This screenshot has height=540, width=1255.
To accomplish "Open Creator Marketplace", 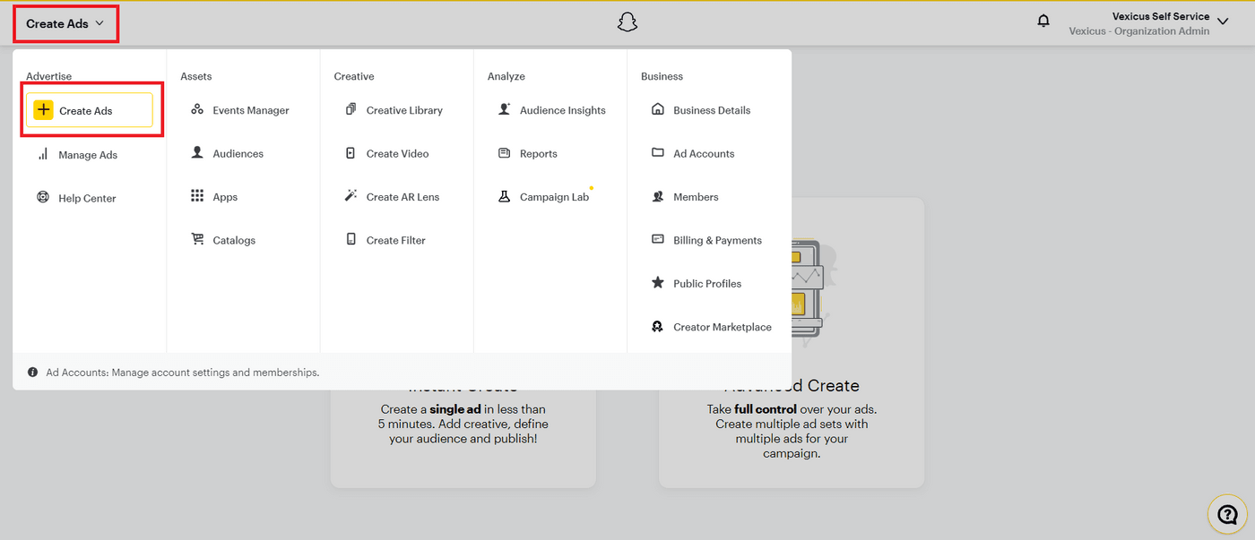I will click(x=723, y=326).
